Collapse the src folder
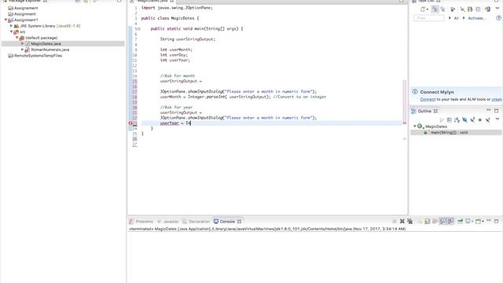Screen dimensions: 503x283 click(11, 31)
